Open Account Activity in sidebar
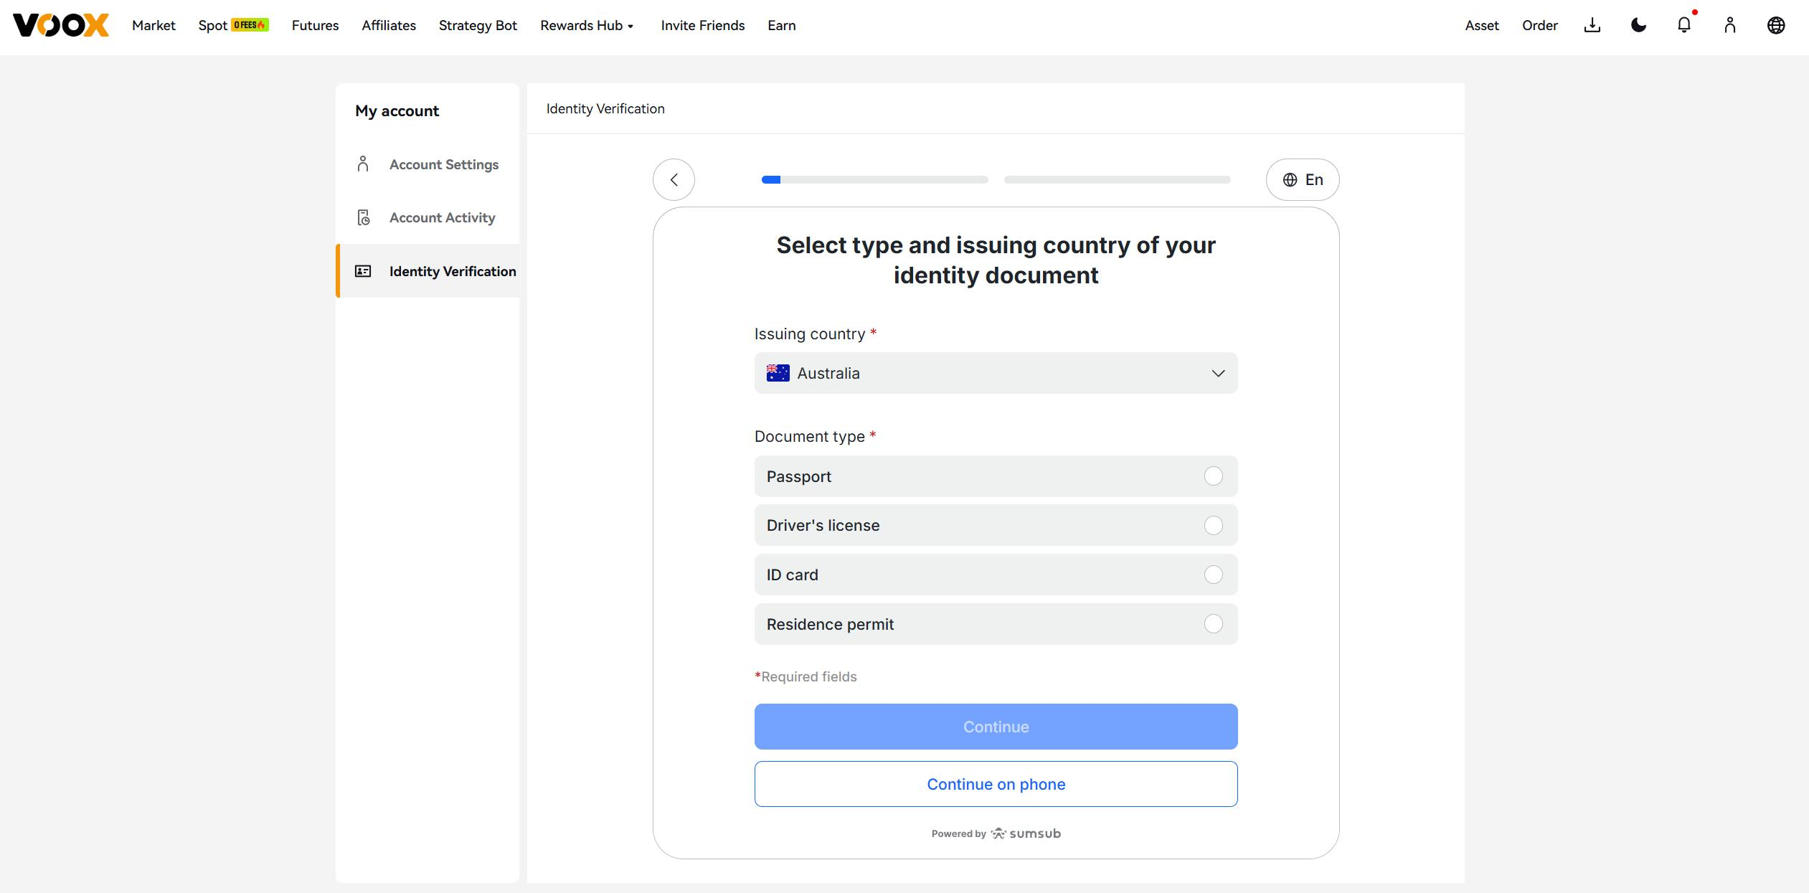The width and height of the screenshot is (1809, 893). point(428,217)
